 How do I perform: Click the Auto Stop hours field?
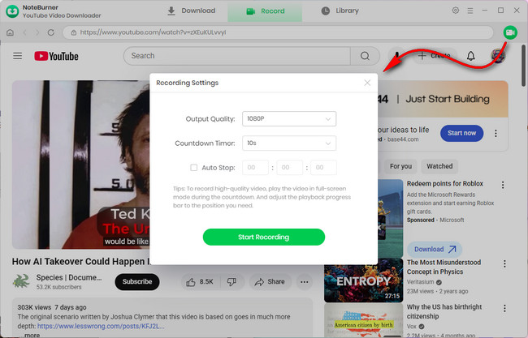255,167
